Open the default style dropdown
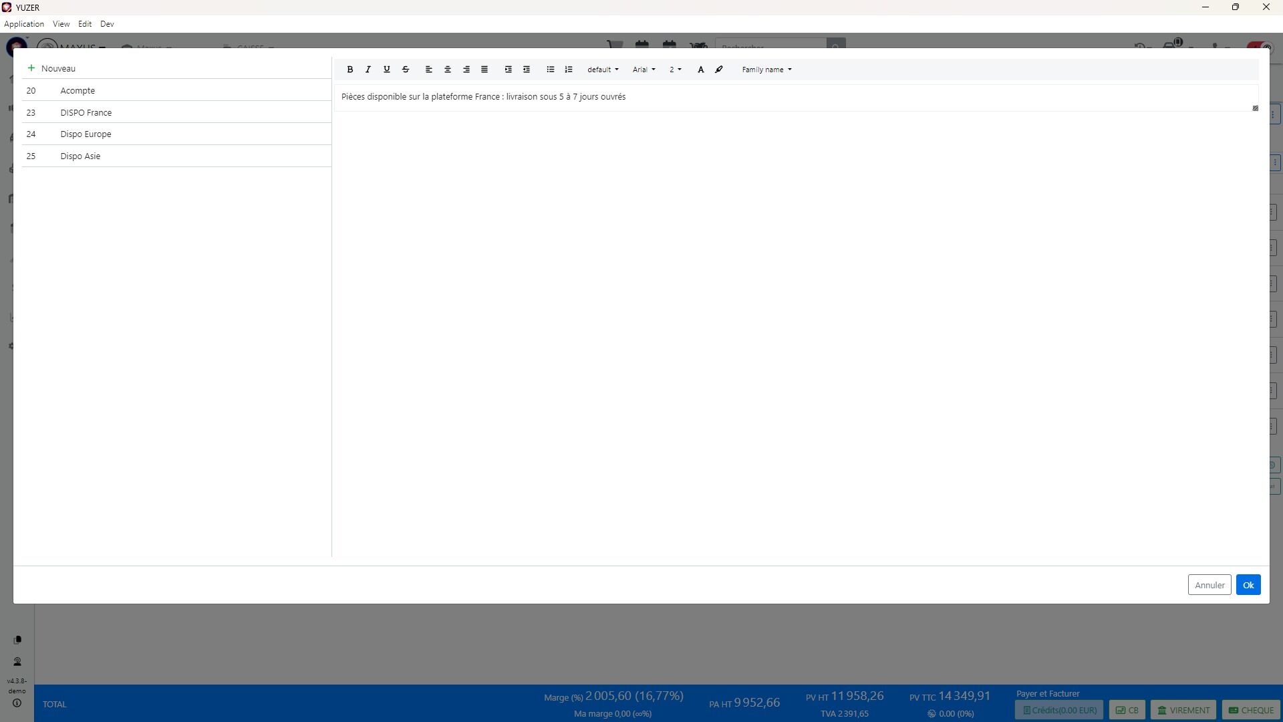1283x722 pixels. [x=603, y=70]
